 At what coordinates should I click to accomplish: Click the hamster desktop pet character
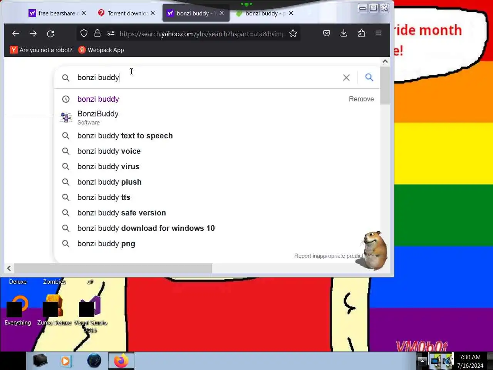(x=373, y=251)
